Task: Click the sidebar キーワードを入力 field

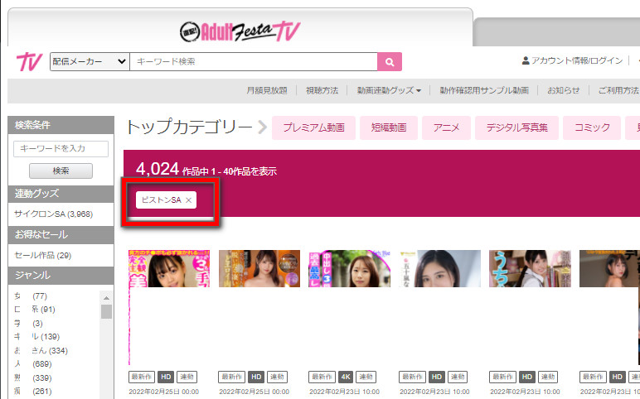Action: pos(61,149)
